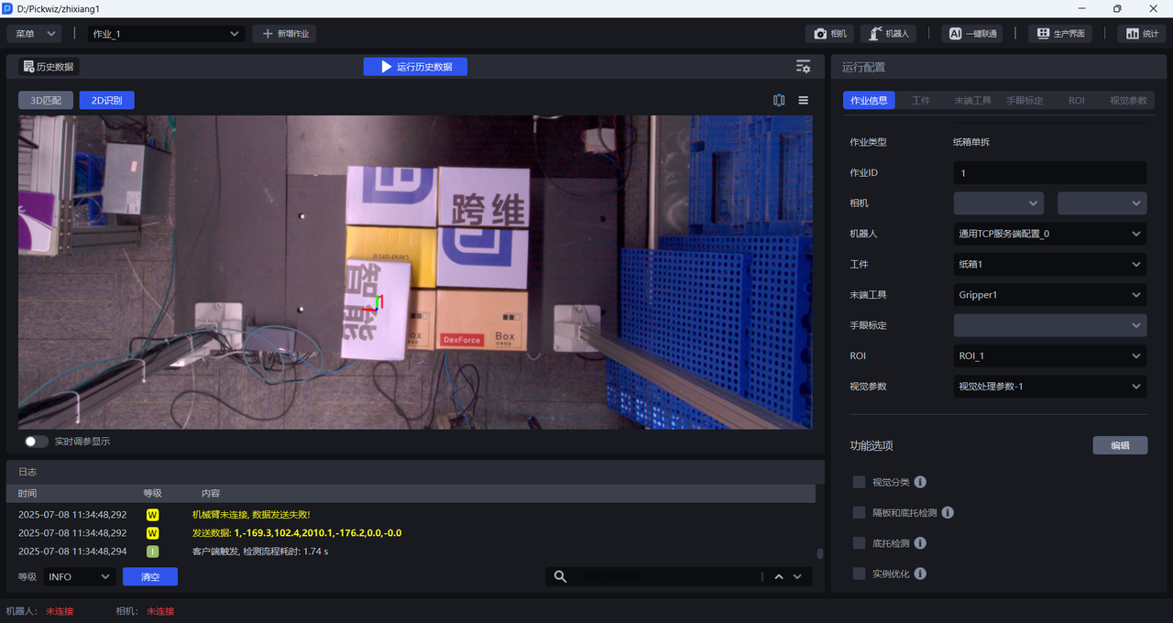
Task: Open the image viewer hamburger menu
Action: pos(803,101)
